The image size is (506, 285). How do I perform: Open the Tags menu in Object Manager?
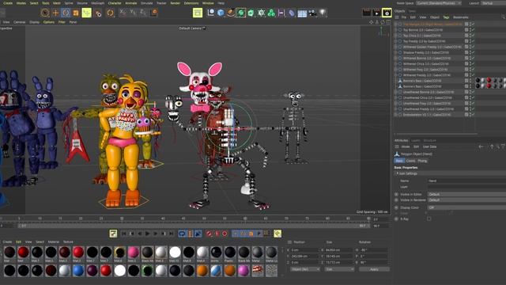pyautogui.click(x=446, y=17)
